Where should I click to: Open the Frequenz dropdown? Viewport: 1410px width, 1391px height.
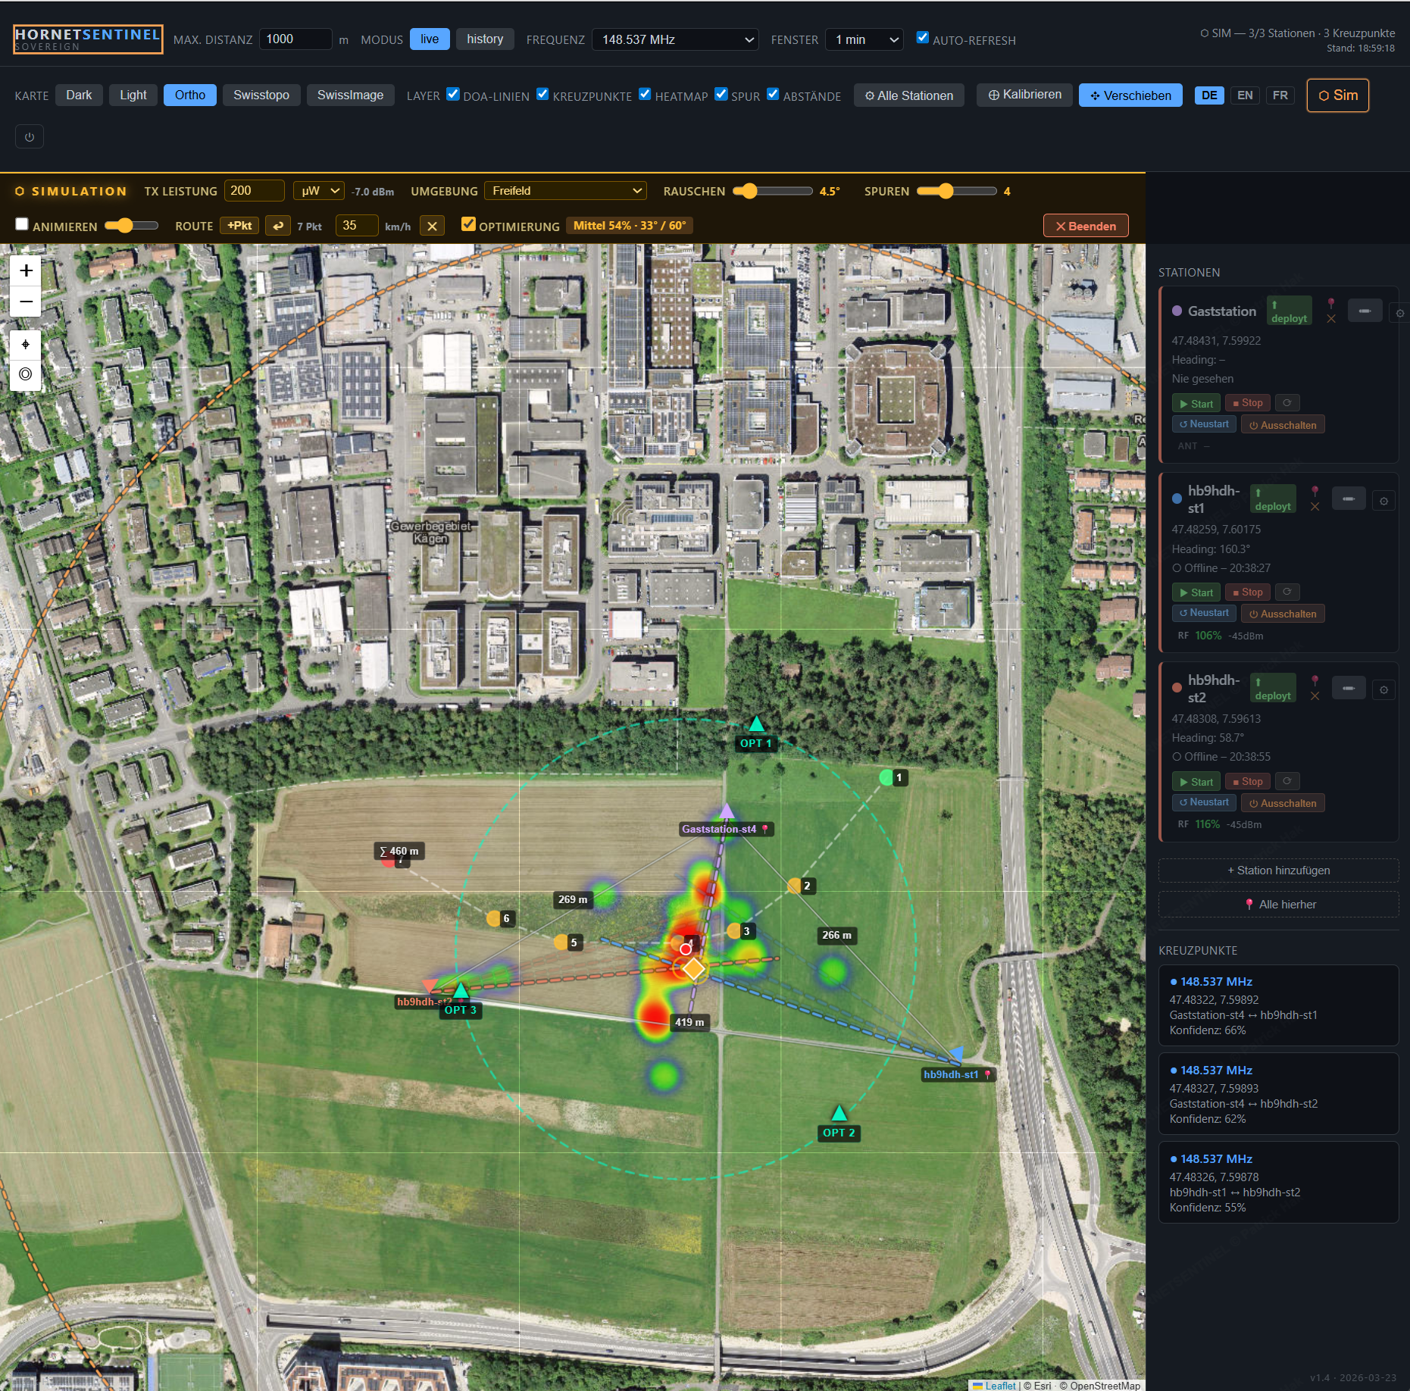[x=675, y=39]
